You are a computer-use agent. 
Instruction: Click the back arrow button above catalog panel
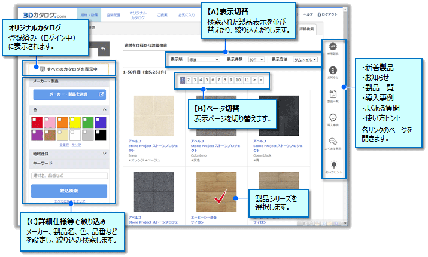[x=104, y=49]
